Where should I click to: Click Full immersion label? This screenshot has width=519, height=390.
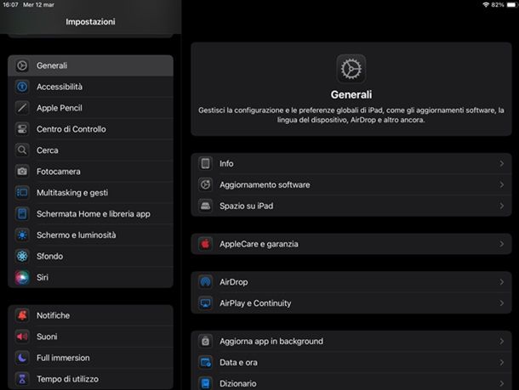coord(63,358)
